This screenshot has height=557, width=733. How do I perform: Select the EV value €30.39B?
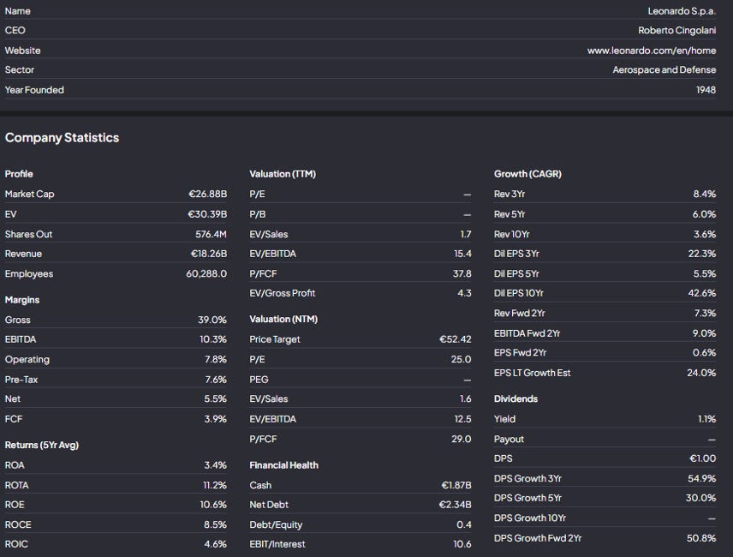(207, 214)
